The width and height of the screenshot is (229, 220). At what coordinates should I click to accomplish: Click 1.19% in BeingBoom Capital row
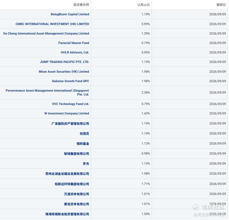coord(145,14)
